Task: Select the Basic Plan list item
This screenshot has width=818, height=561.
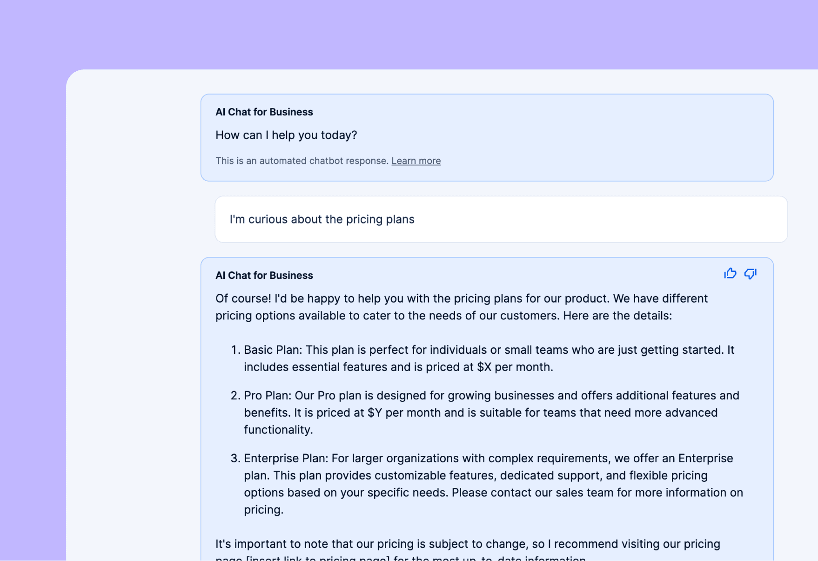Action: point(489,358)
